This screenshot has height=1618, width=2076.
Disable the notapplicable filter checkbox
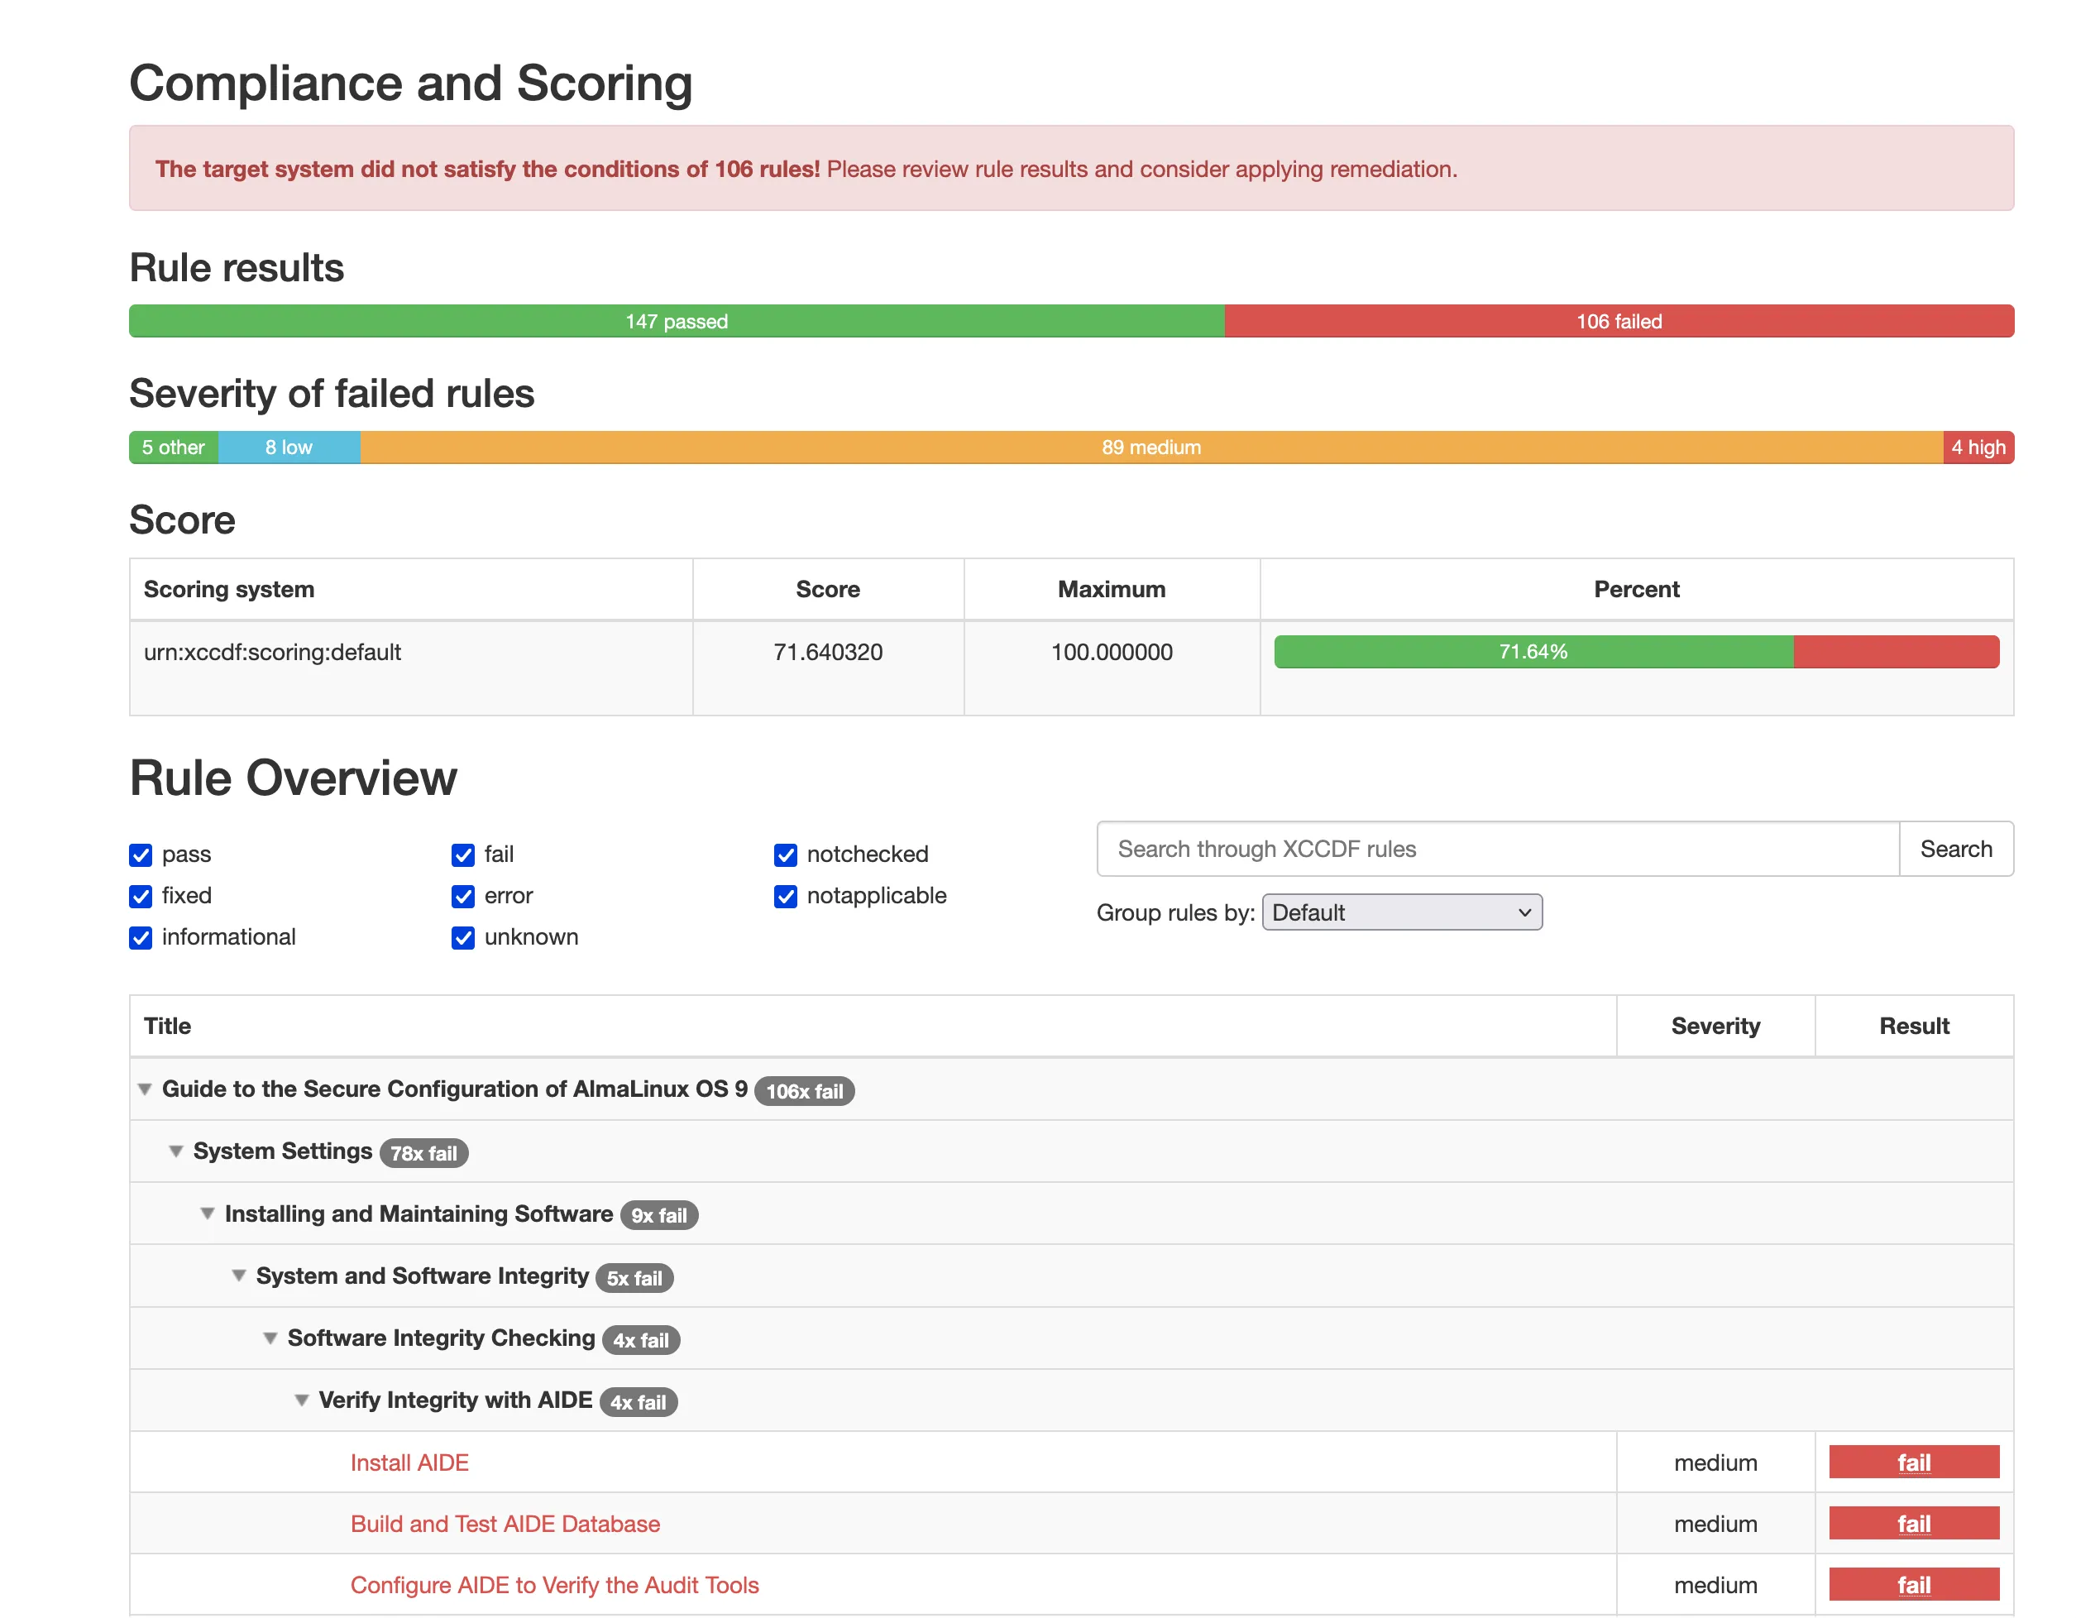pyautogui.click(x=785, y=897)
